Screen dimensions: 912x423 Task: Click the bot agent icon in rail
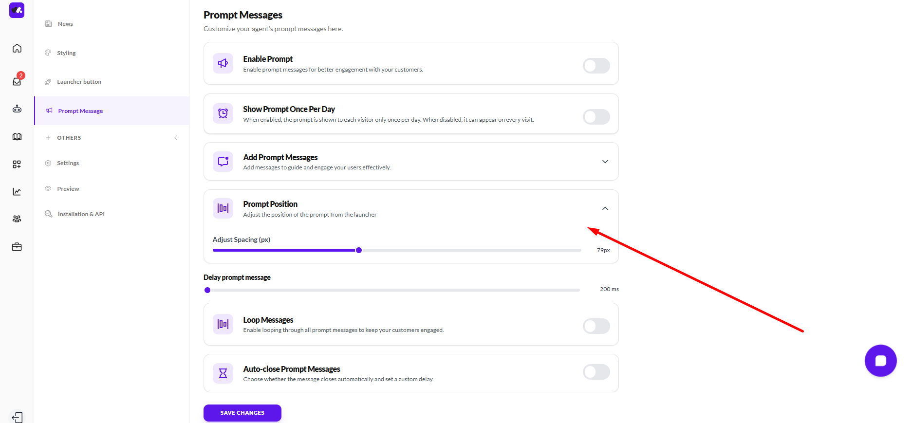tap(17, 109)
